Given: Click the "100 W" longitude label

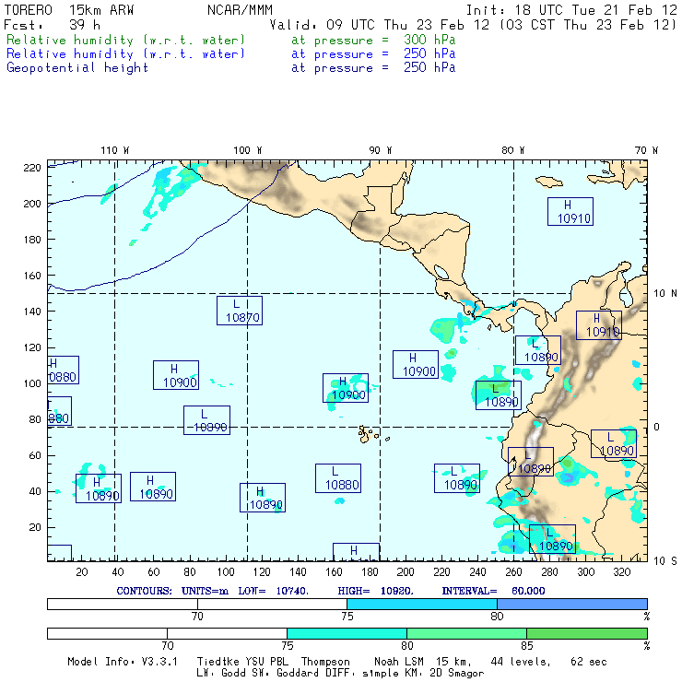Looking at the screenshot, I should 248,150.
